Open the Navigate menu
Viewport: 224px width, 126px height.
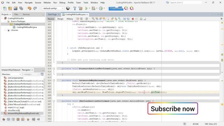29,2
